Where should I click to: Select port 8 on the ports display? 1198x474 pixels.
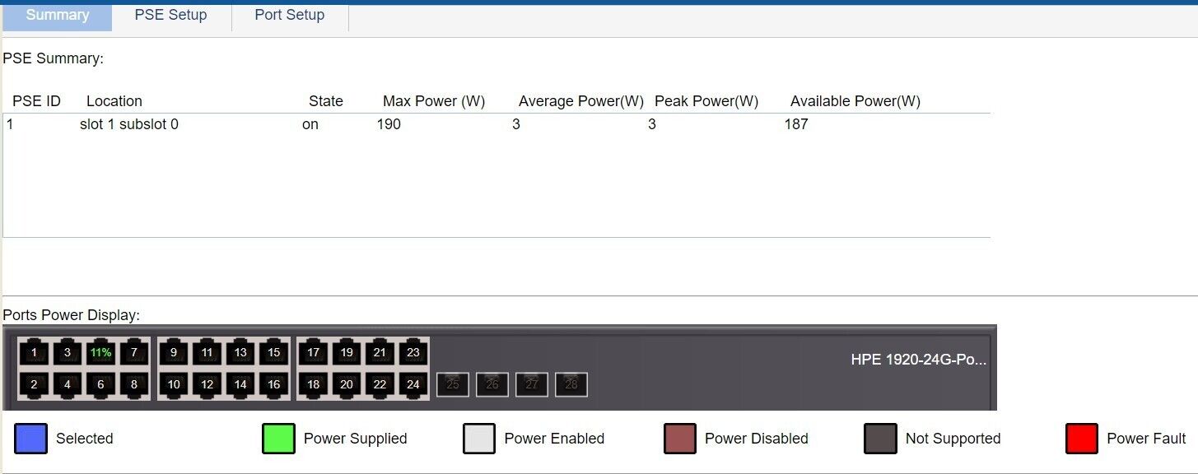pyautogui.click(x=133, y=383)
